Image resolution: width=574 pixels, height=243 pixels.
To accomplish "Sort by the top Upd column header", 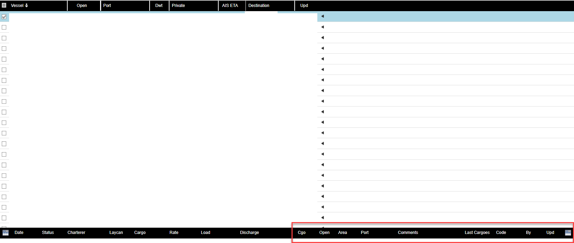I will click(304, 6).
